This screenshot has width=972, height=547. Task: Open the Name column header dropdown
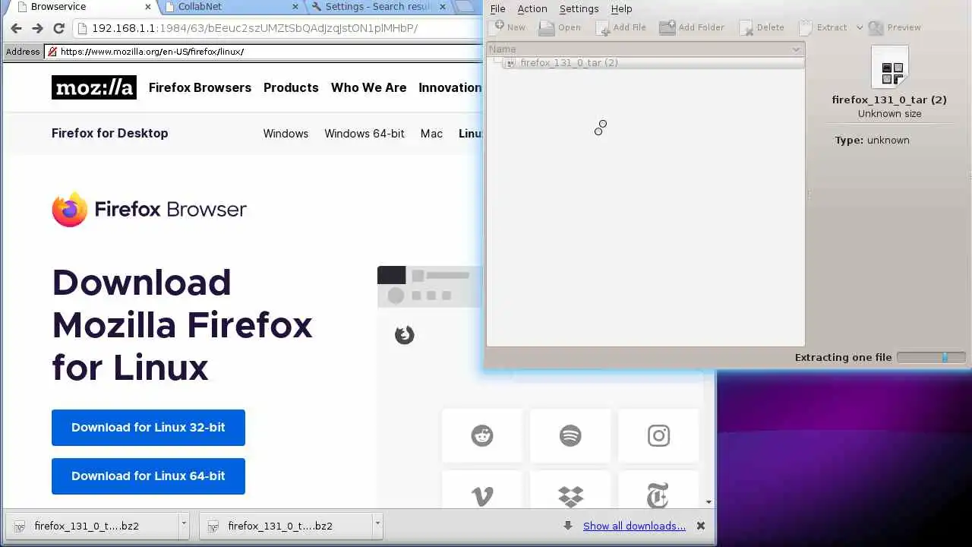(796, 49)
